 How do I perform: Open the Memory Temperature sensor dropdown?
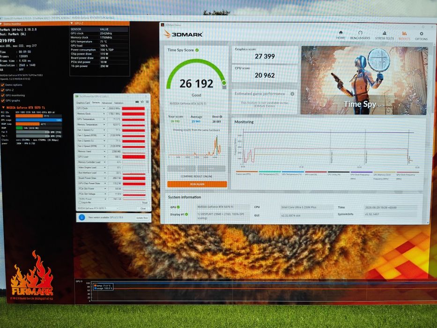104,125
